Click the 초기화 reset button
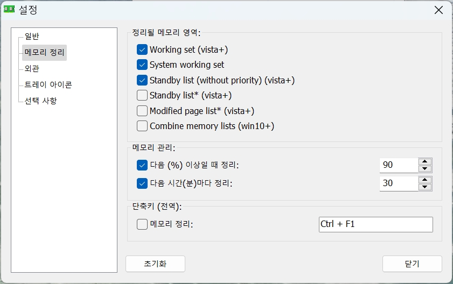 point(156,264)
